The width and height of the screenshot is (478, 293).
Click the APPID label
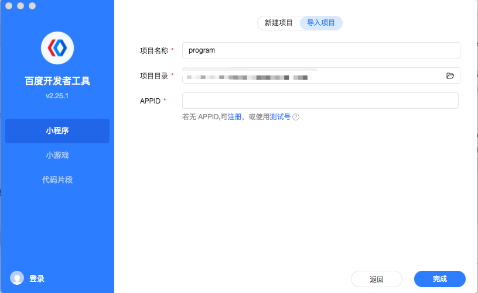[150, 101]
